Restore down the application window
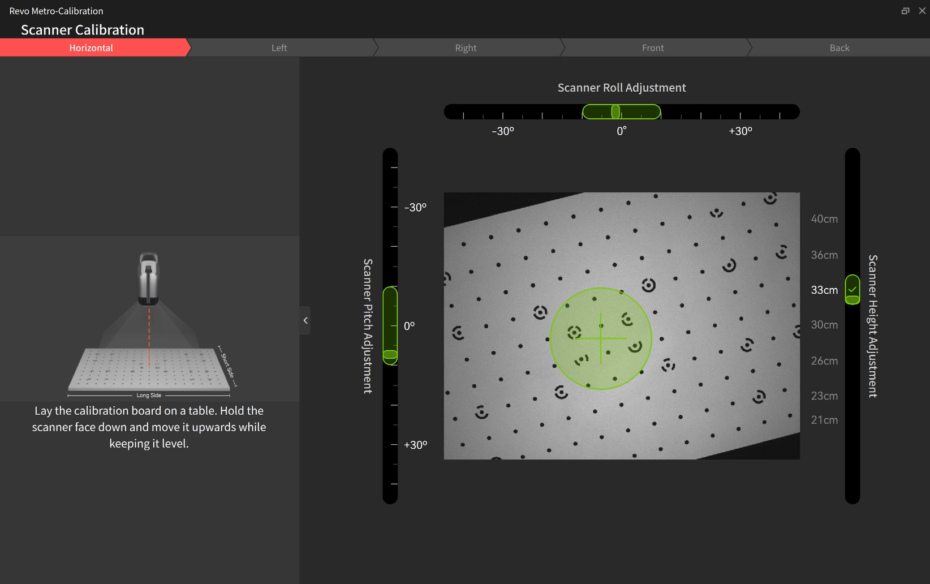 click(905, 11)
